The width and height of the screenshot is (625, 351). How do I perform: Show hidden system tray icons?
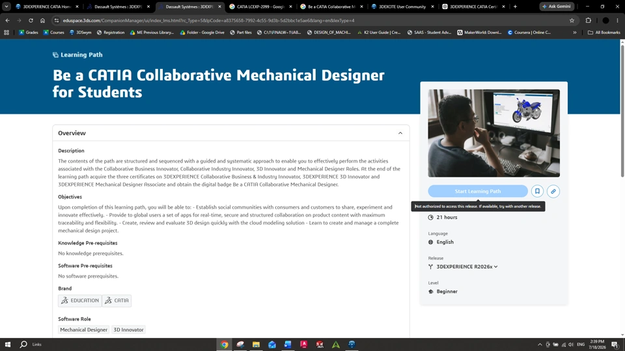click(x=540, y=344)
